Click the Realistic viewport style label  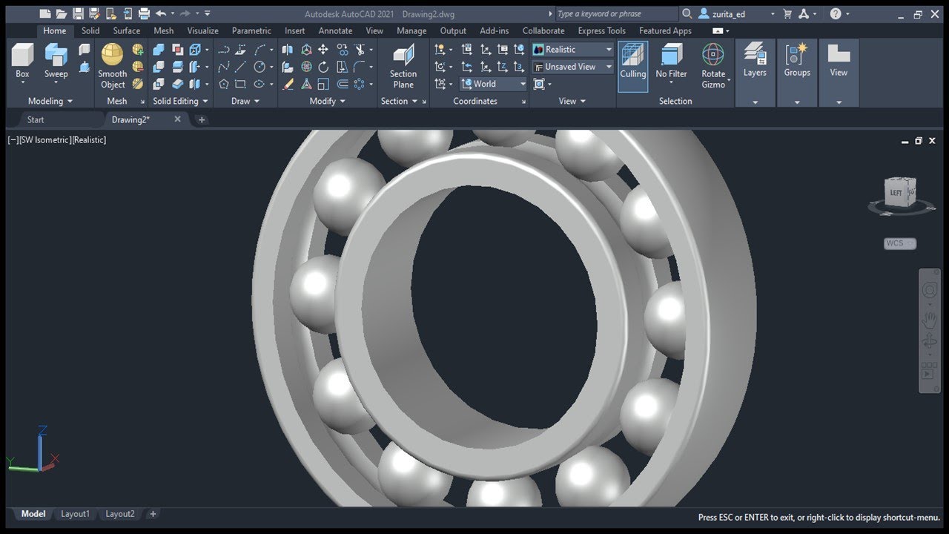coord(89,139)
